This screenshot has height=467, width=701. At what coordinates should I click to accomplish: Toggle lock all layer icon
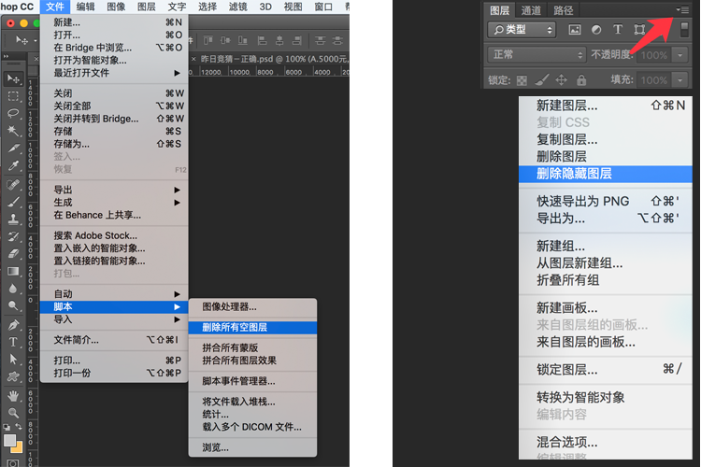point(582,80)
